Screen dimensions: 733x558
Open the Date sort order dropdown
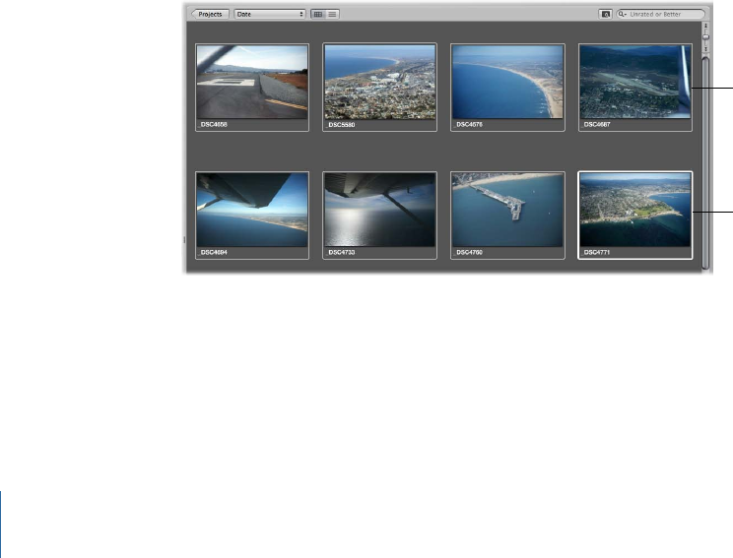[270, 14]
